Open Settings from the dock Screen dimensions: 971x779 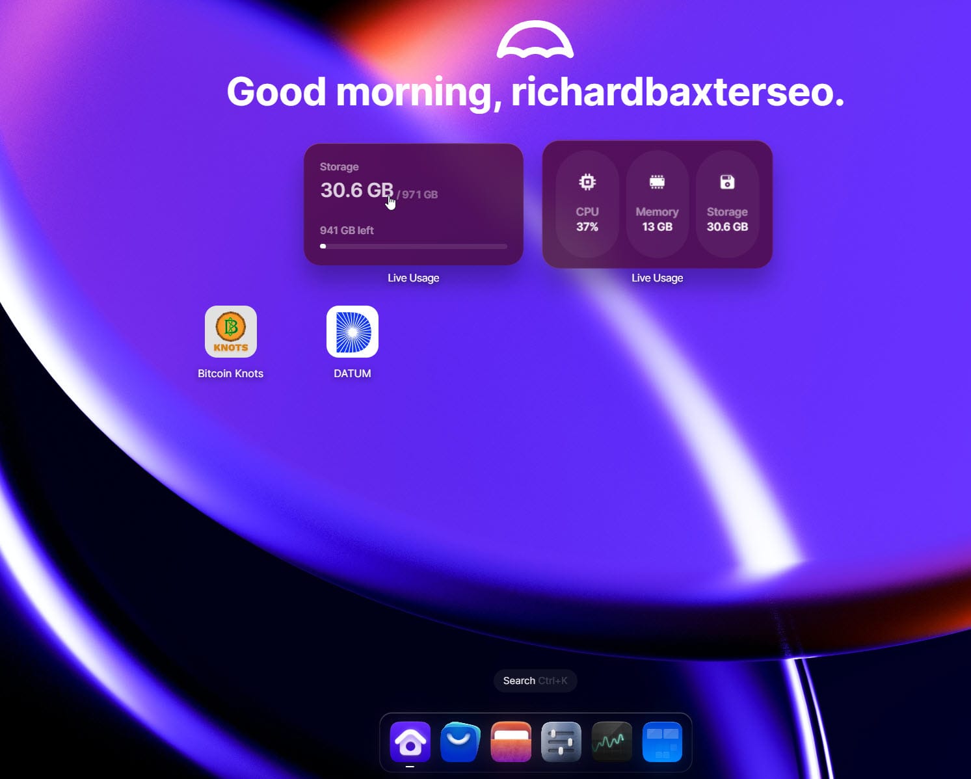(x=561, y=741)
